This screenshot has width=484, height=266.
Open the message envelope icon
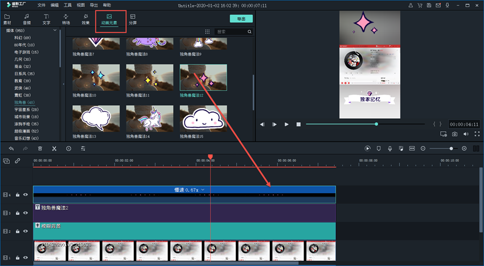click(438, 5)
